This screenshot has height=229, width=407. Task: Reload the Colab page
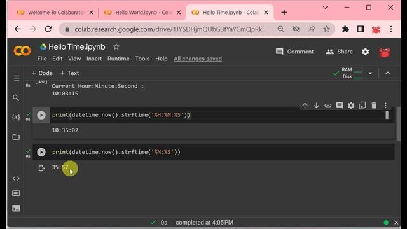coord(48,29)
